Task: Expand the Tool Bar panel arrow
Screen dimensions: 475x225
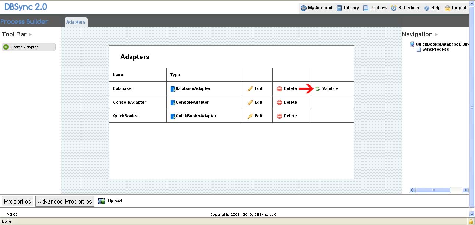Action: tap(30, 34)
